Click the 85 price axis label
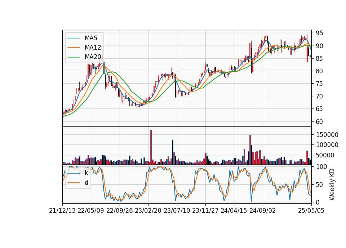 [319, 59]
